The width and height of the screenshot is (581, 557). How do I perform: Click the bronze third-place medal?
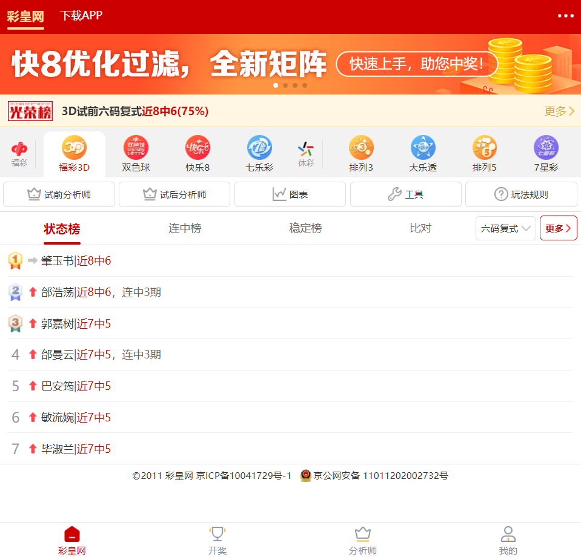point(15,323)
